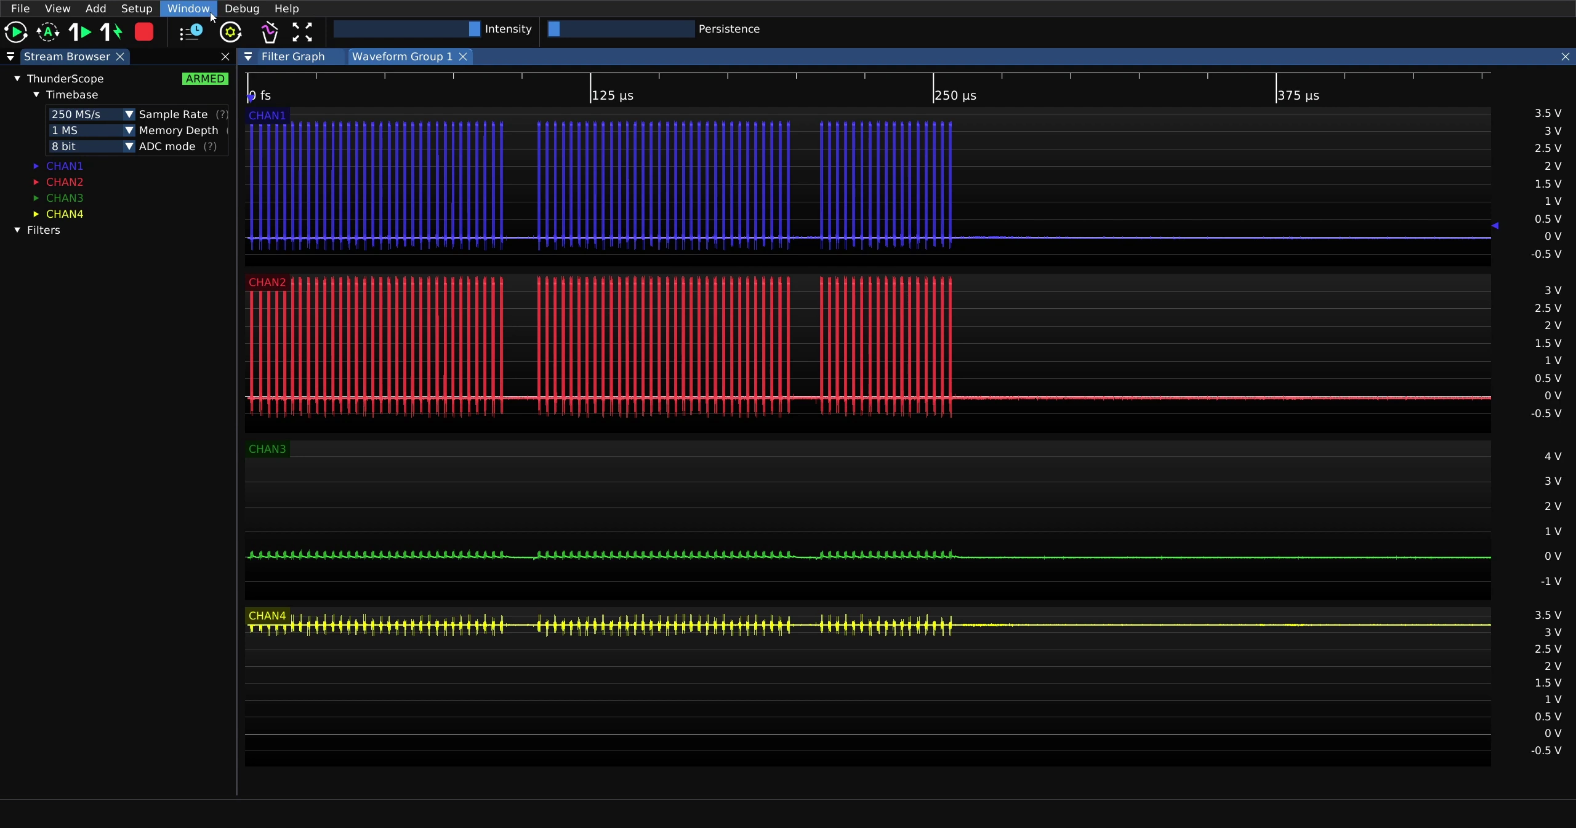Open the Stream Browser panel menu arrow
This screenshot has height=828, width=1576.
(x=10, y=57)
